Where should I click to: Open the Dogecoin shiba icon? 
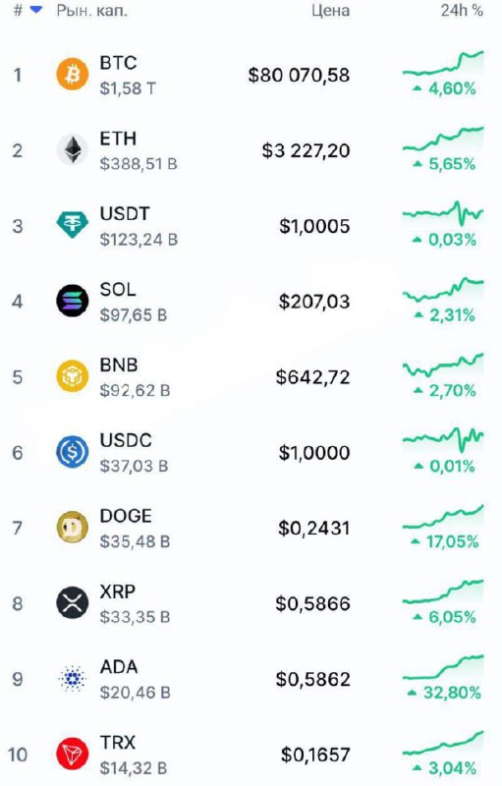pyautogui.click(x=72, y=528)
